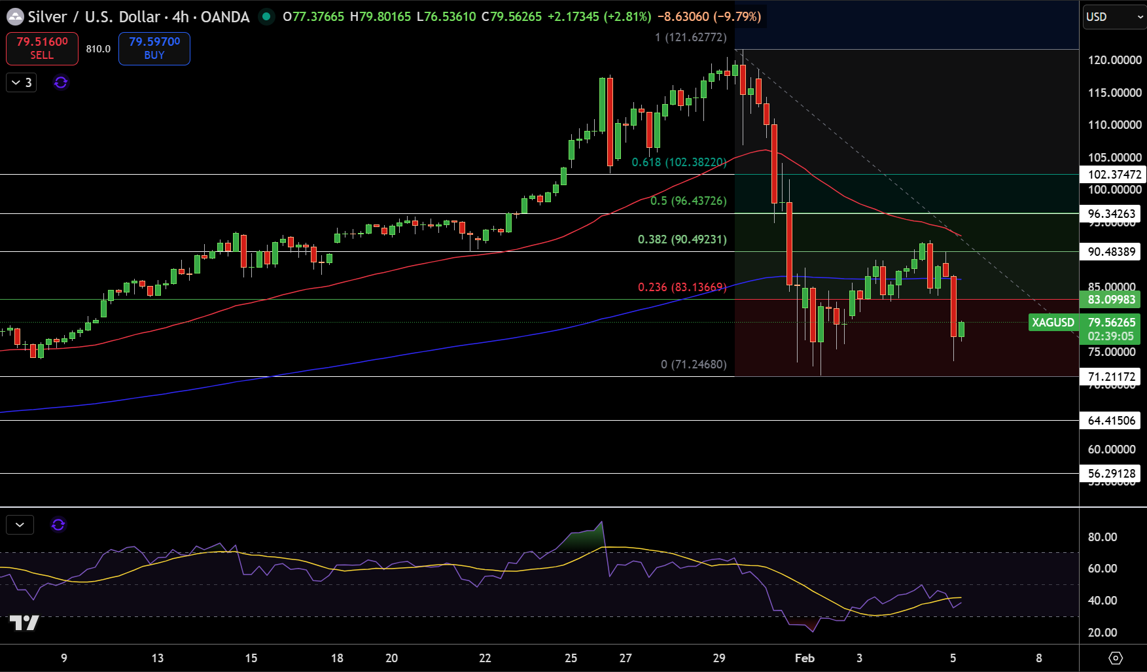Image resolution: width=1147 pixels, height=672 pixels.
Task: Click the Feb date on time axis
Action: pyautogui.click(x=805, y=658)
